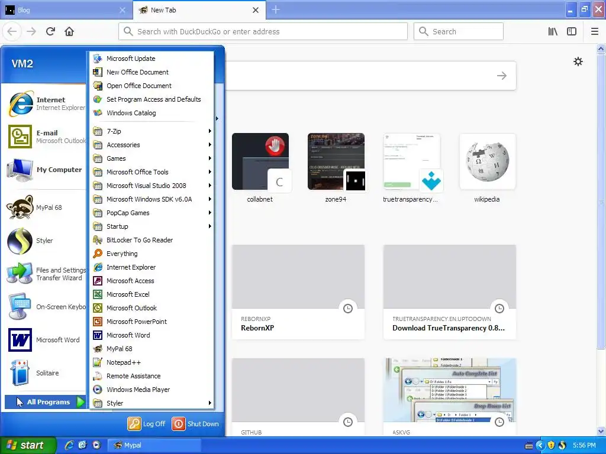Launch Microsoft Word from All Programs list
This screenshot has width=606, height=454.
[x=152, y=335]
